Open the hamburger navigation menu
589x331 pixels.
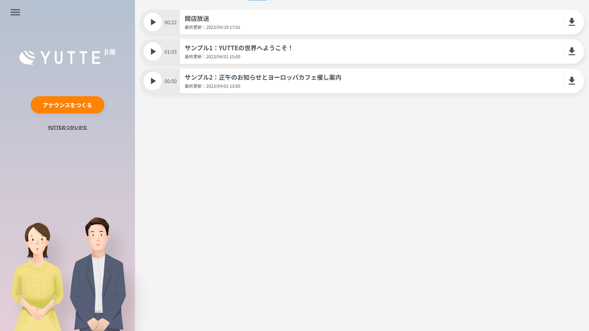click(15, 12)
